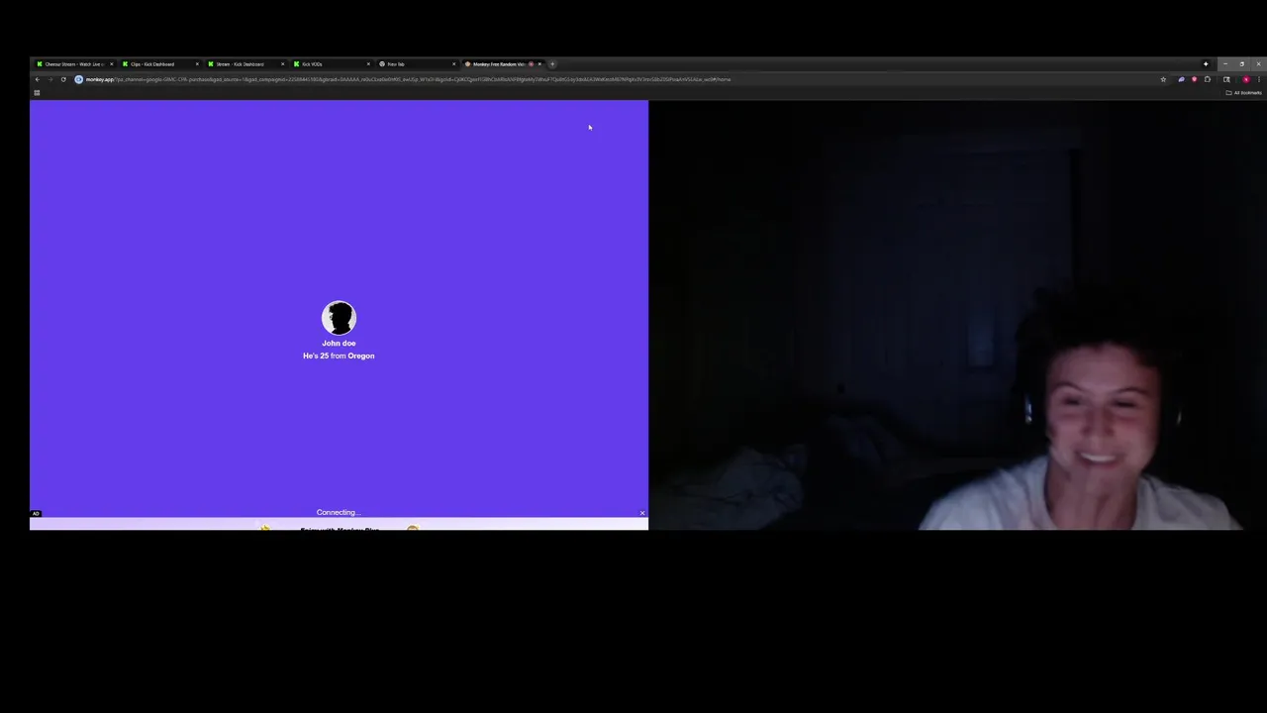The height and width of the screenshot is (713, 1267).
Task: Click the AD label badge
Action: tap(36, 513)
